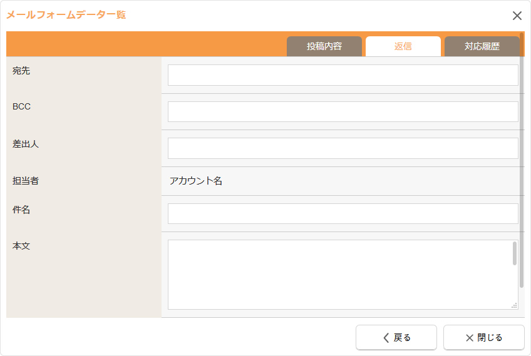Click the 件名 label
The image size is (531, 356).
pyautogui.click(x=21, y=210)
